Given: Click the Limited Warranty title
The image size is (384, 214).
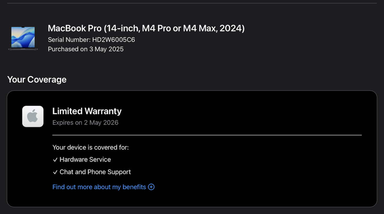Looking at the screenshot, I should pos(87,111).
